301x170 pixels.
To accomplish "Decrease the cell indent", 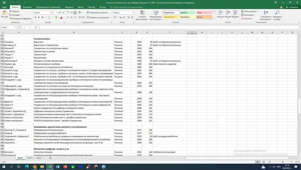I will coord(80,17).
